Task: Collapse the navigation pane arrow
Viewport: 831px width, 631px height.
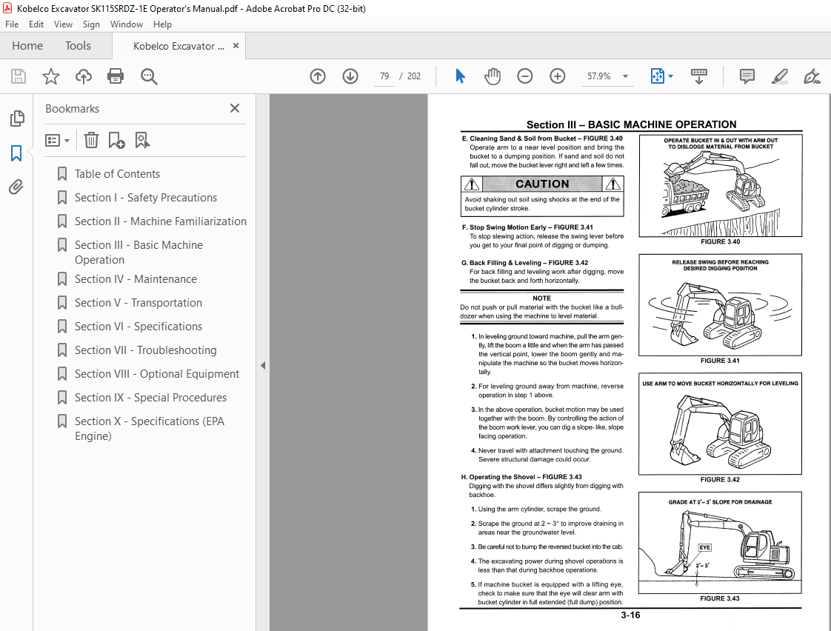Action: [263, 366]
